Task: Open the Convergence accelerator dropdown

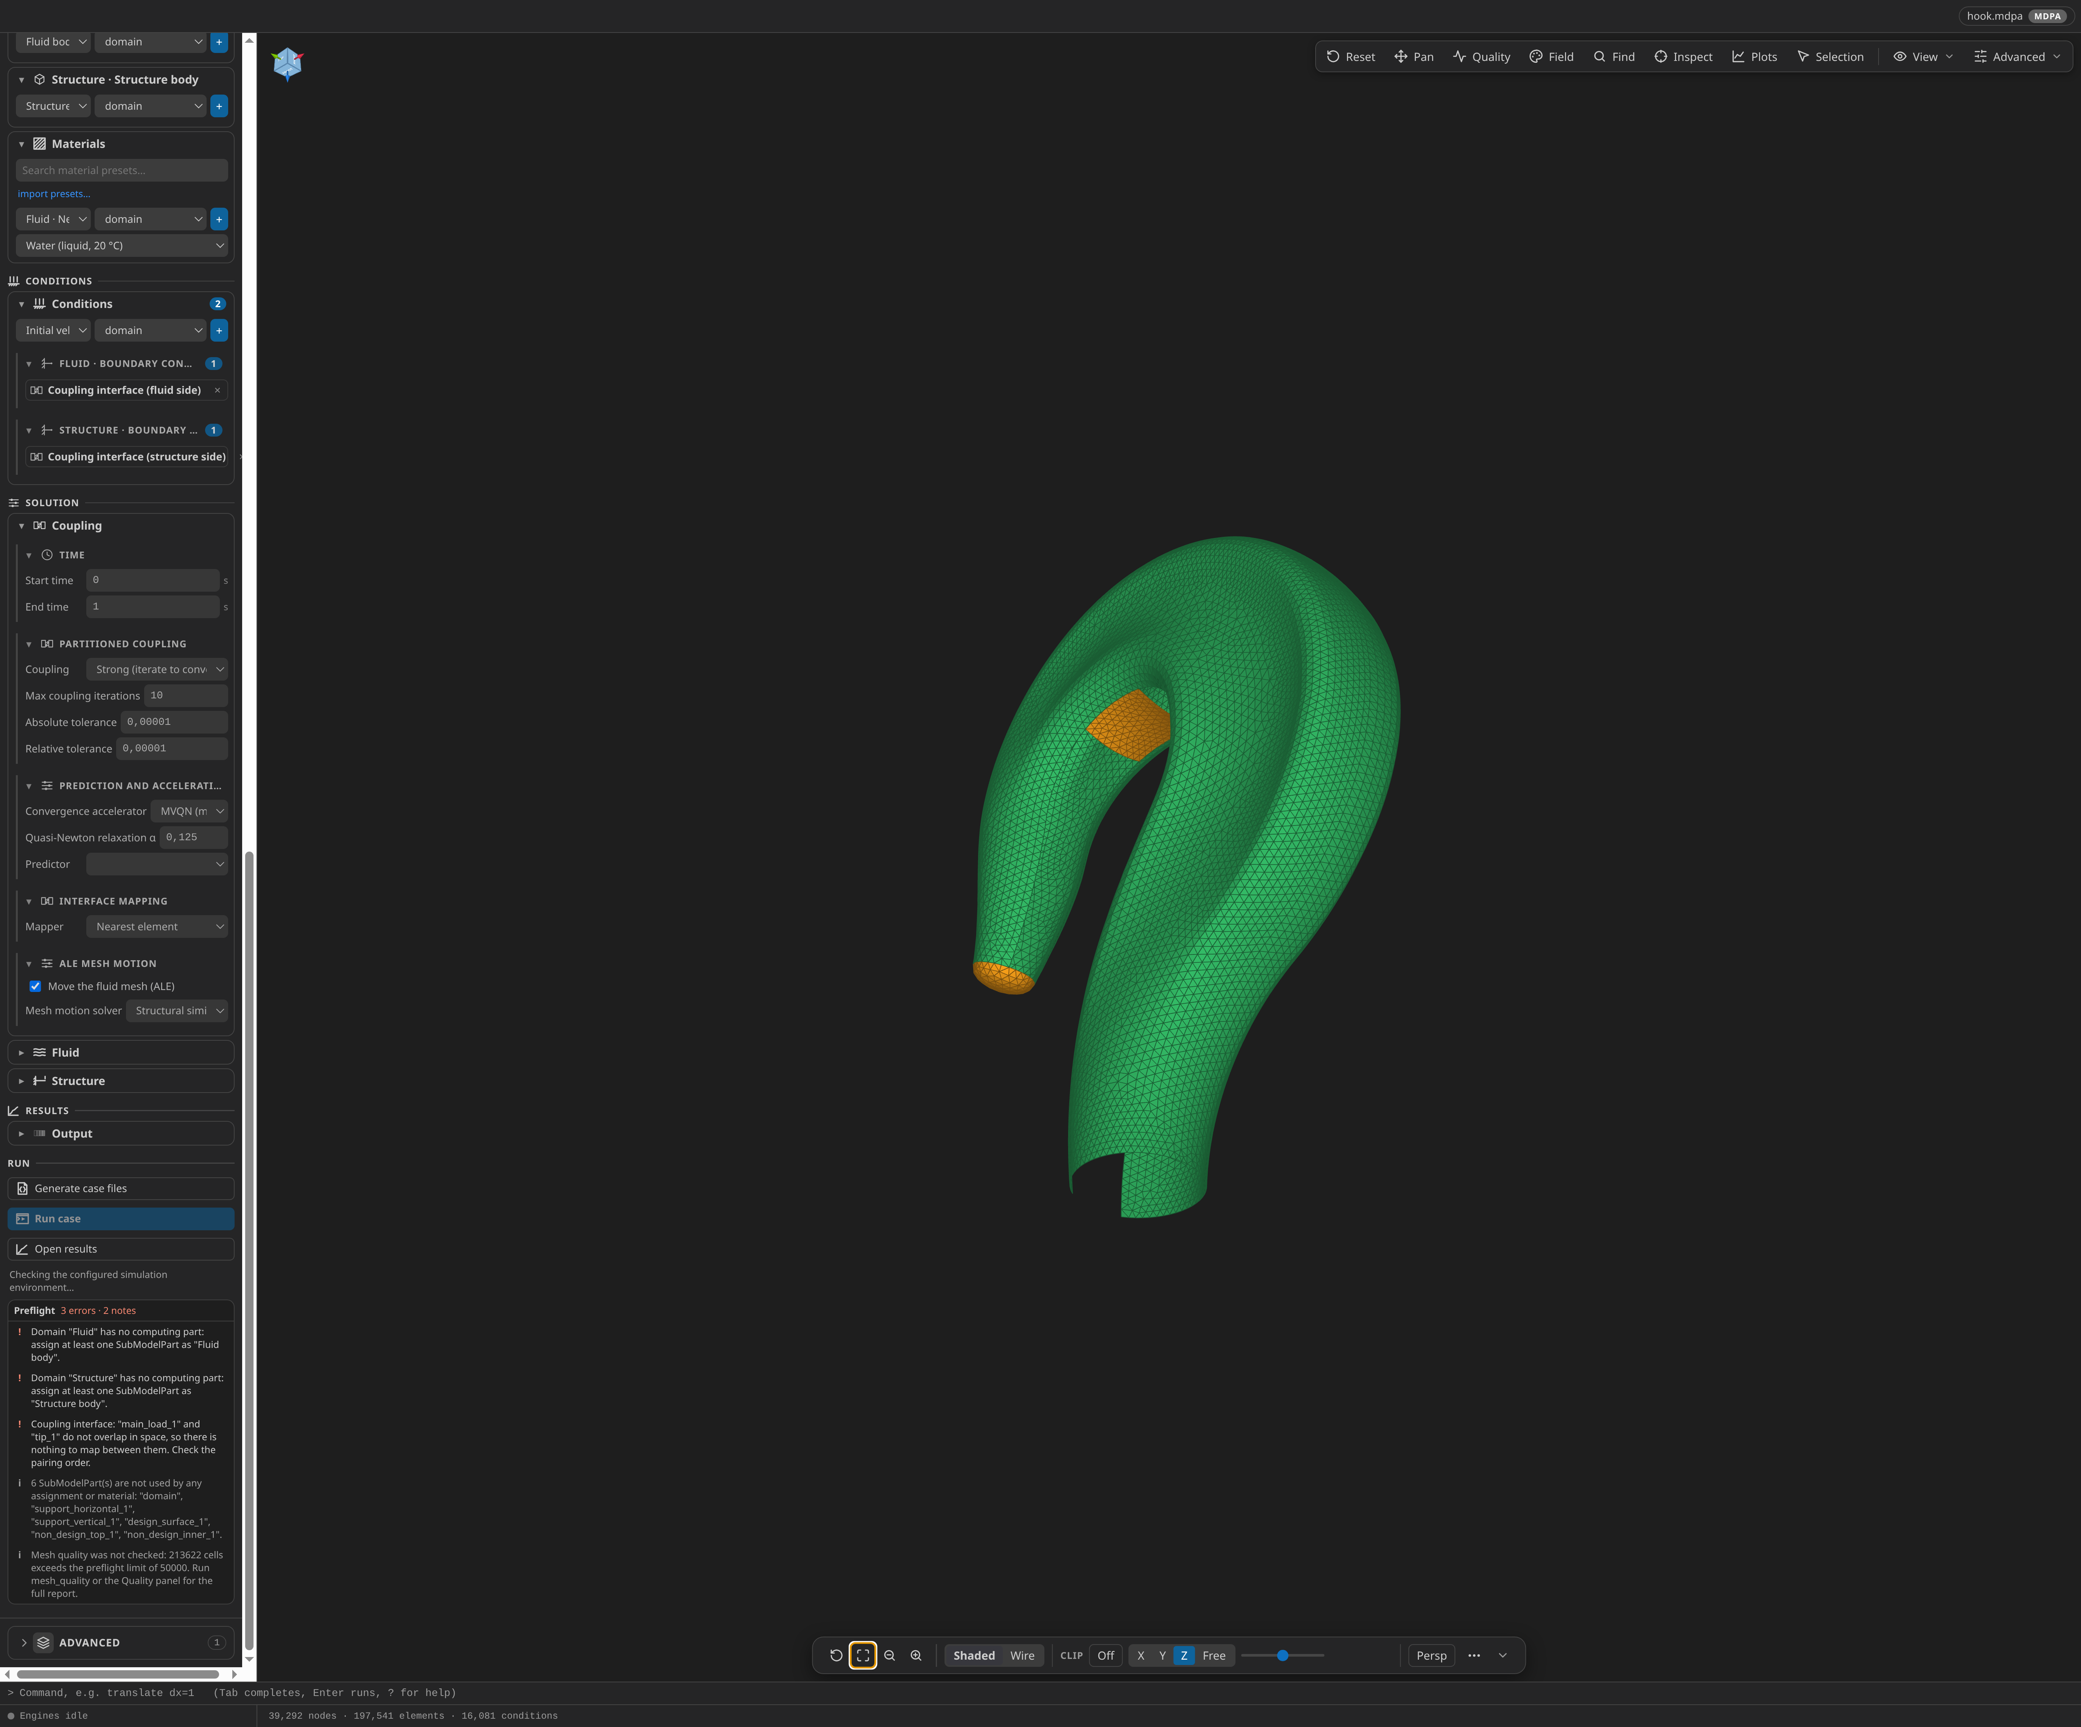Action: tap(189, 811)
